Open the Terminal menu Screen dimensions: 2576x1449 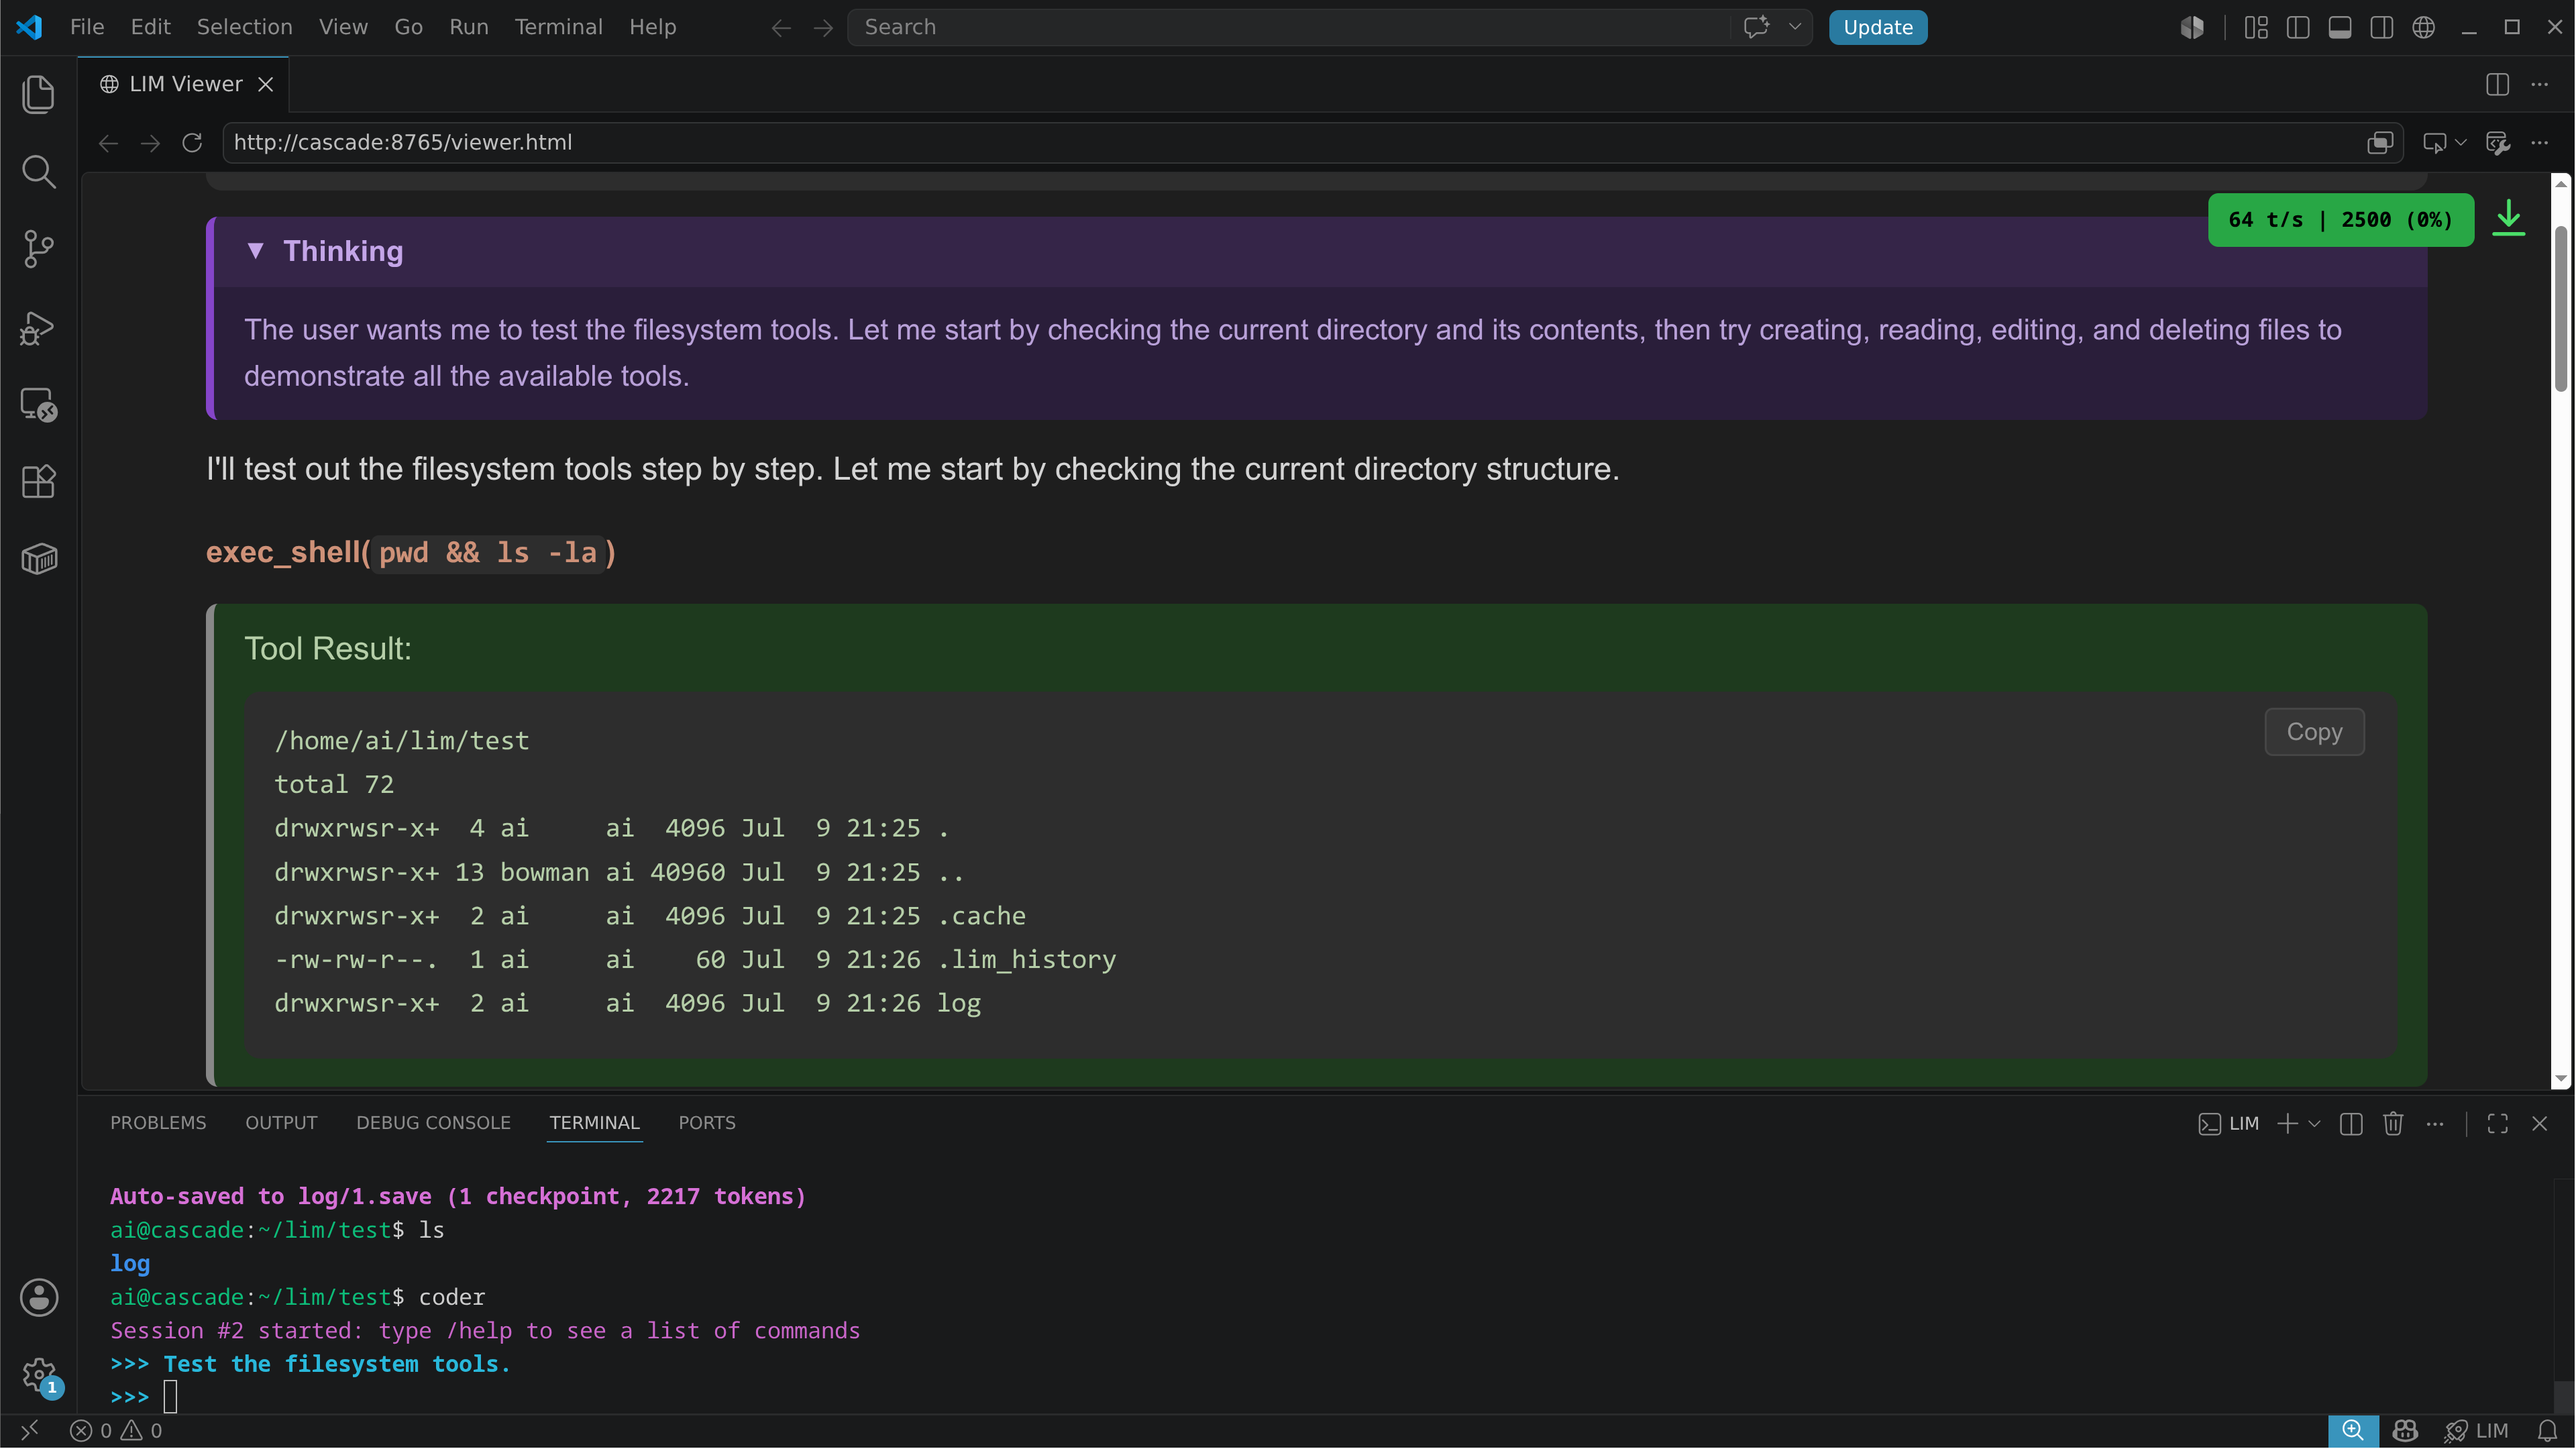(558, 27)
